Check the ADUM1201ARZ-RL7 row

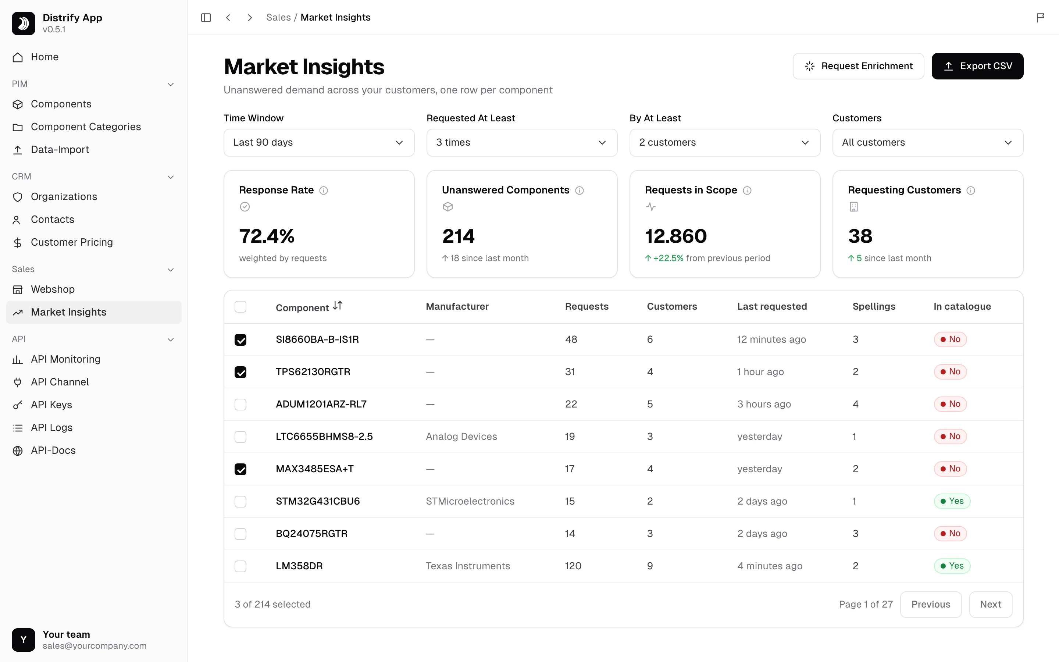240,405
